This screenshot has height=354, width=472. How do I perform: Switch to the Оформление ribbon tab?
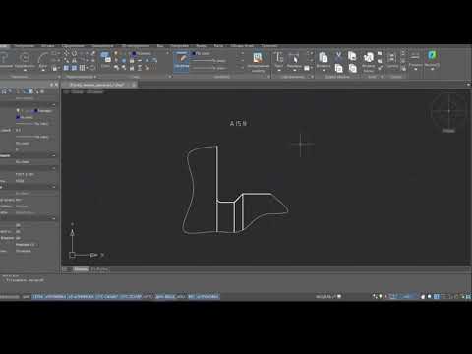tap(73, 46)
